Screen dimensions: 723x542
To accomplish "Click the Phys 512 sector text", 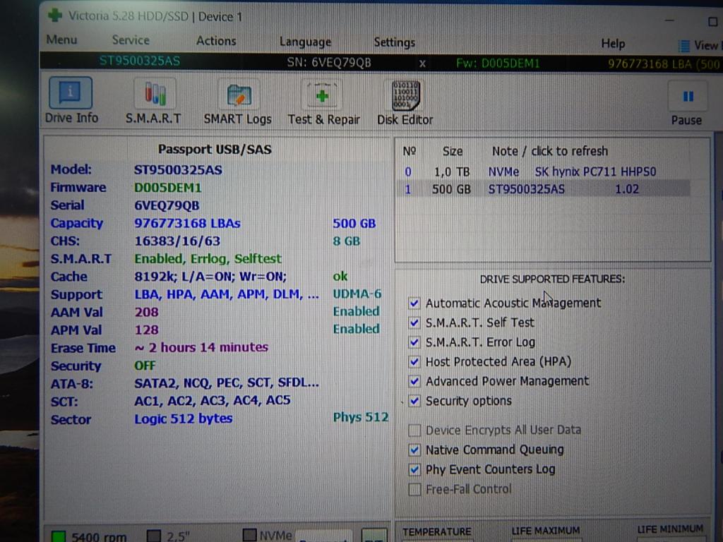I will point(361,418).
